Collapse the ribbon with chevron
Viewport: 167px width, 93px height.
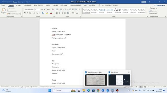pyautogui.click(x=165, y=17)
